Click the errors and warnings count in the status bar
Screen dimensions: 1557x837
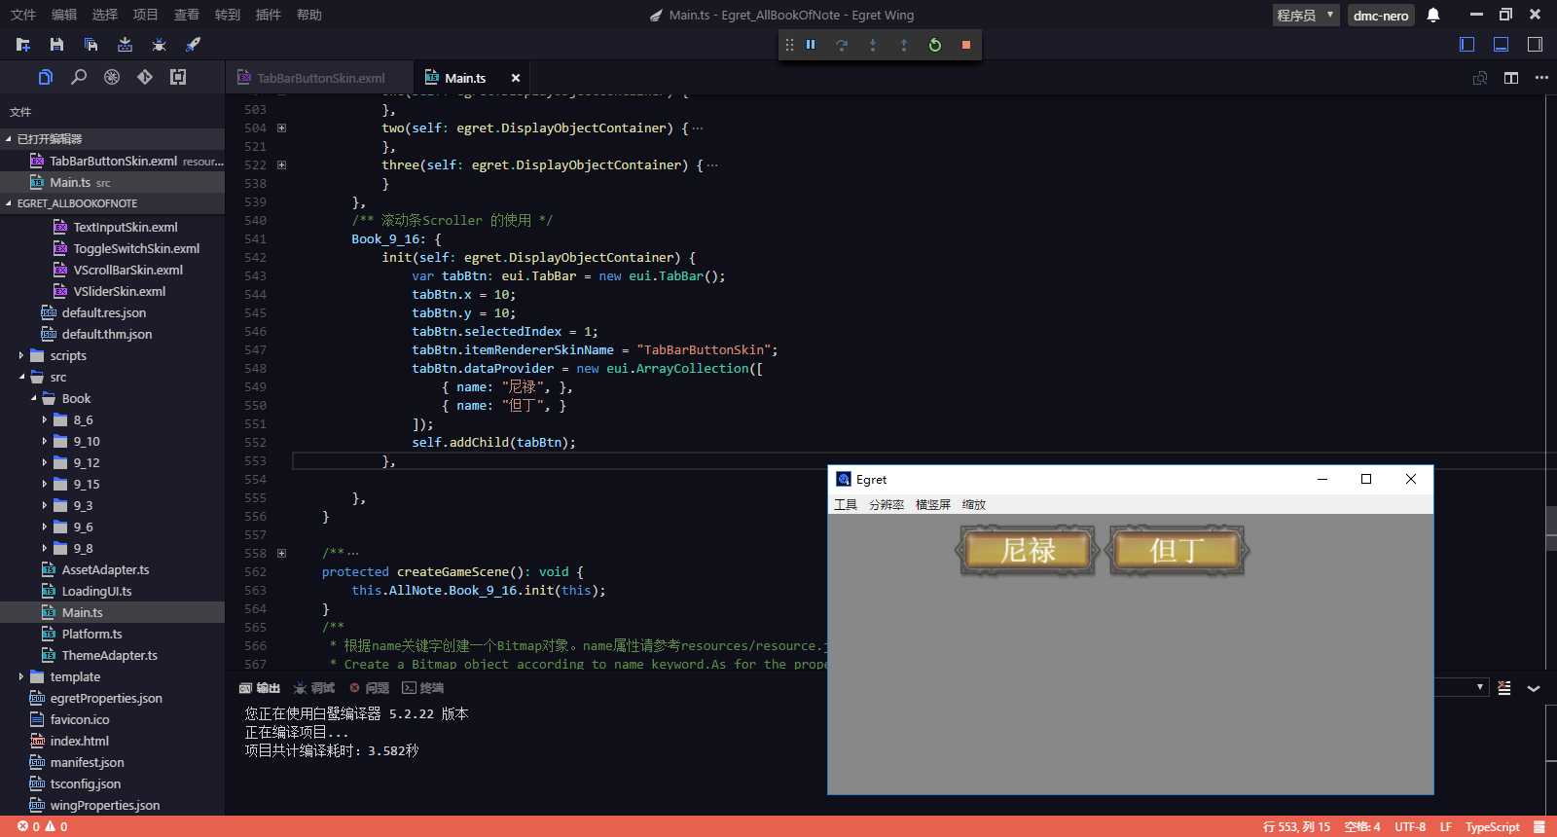43,826
